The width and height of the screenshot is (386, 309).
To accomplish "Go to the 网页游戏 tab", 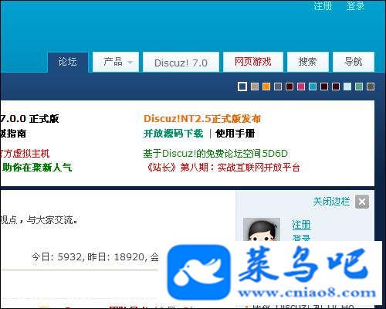I will 253,62.
